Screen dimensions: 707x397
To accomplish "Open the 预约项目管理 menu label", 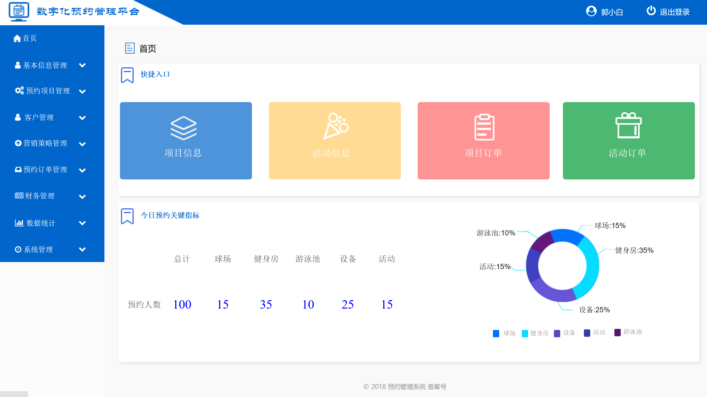I will point(48,91).
